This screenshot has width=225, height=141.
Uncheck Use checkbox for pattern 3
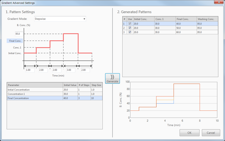[x=130, y=32]
